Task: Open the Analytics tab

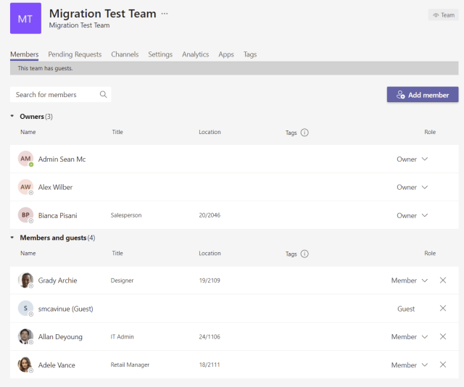Action: click(x=195, y=54)
